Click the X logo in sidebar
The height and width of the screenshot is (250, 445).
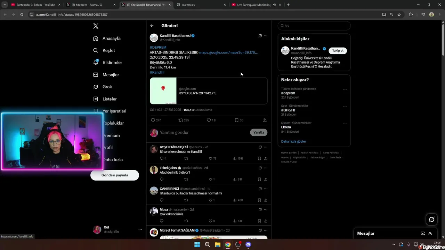tap(96, 26)
